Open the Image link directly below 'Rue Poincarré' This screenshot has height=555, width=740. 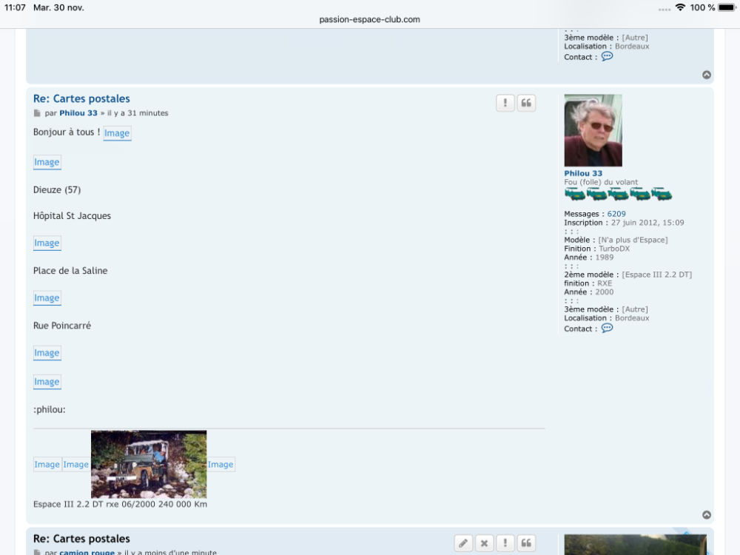pos(47,353)
